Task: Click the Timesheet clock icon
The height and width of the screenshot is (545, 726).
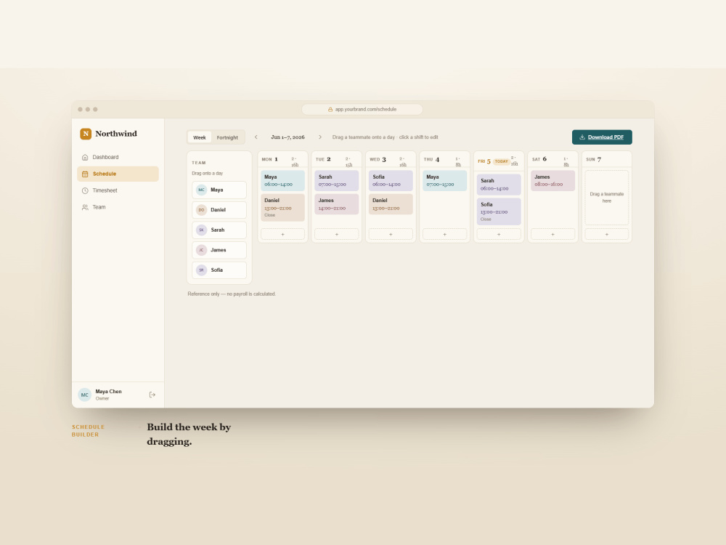Action: point(85,190)
